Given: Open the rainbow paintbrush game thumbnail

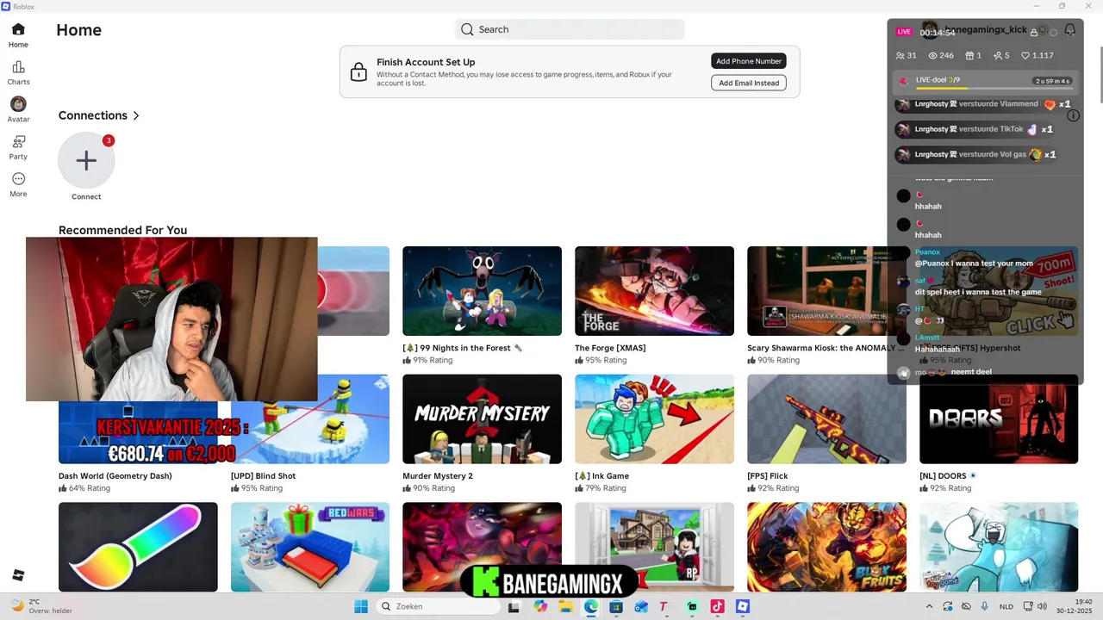Looking at the screenshot, I should (x=138, y=547).
